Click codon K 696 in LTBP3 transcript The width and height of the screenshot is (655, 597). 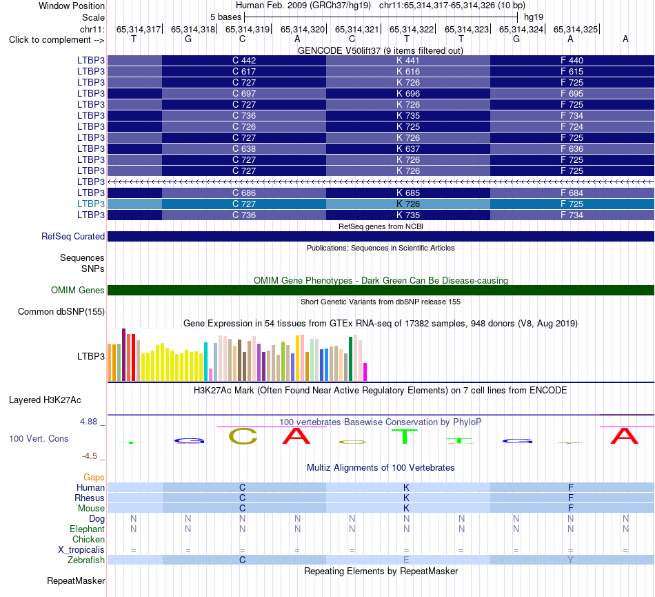point(407,94)
